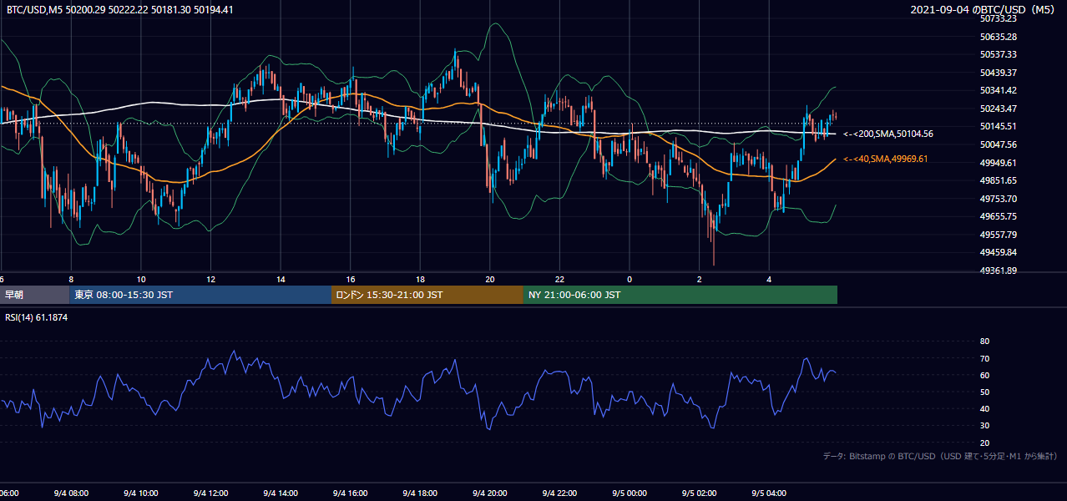Click the 9/5 02:00 time axis label
The image size is (1067, 501).
[x=700, y=493]
